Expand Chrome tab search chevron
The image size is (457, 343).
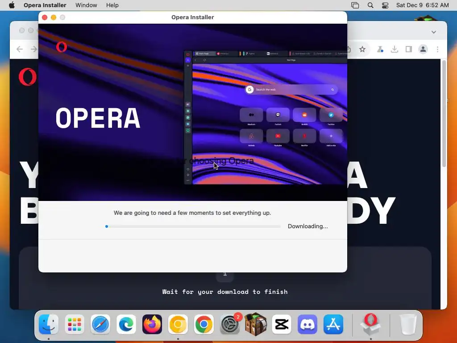(x=434, y=32)
